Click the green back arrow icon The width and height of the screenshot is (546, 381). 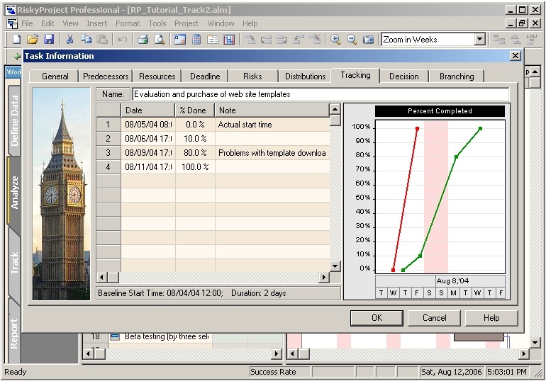(x=17, y=56)
